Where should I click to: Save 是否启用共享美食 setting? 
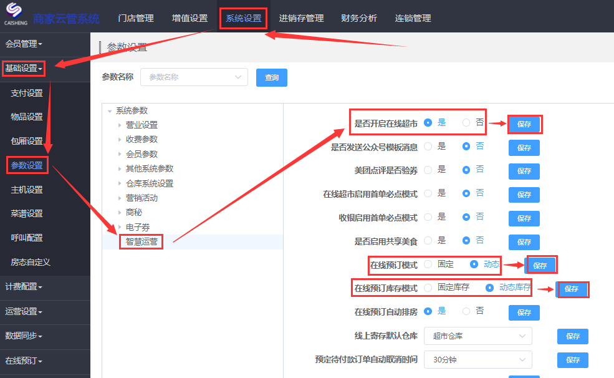point(524,242)
